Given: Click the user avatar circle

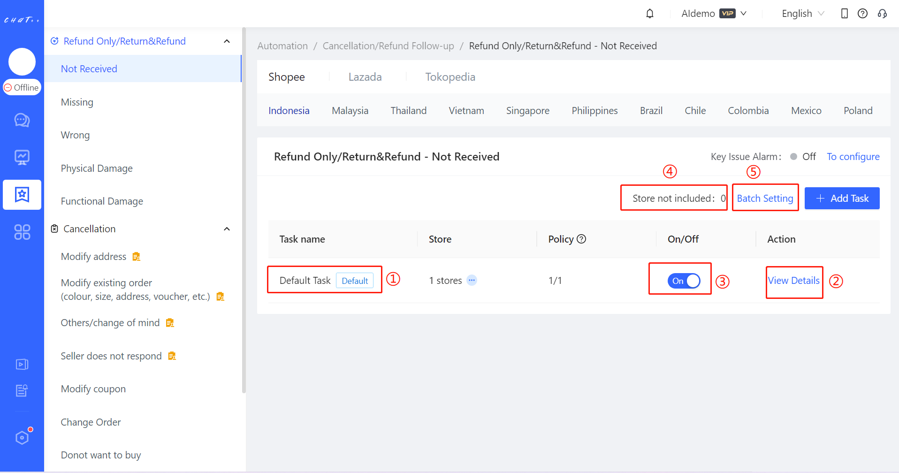Looking at the screenshot, I should 22,62.
